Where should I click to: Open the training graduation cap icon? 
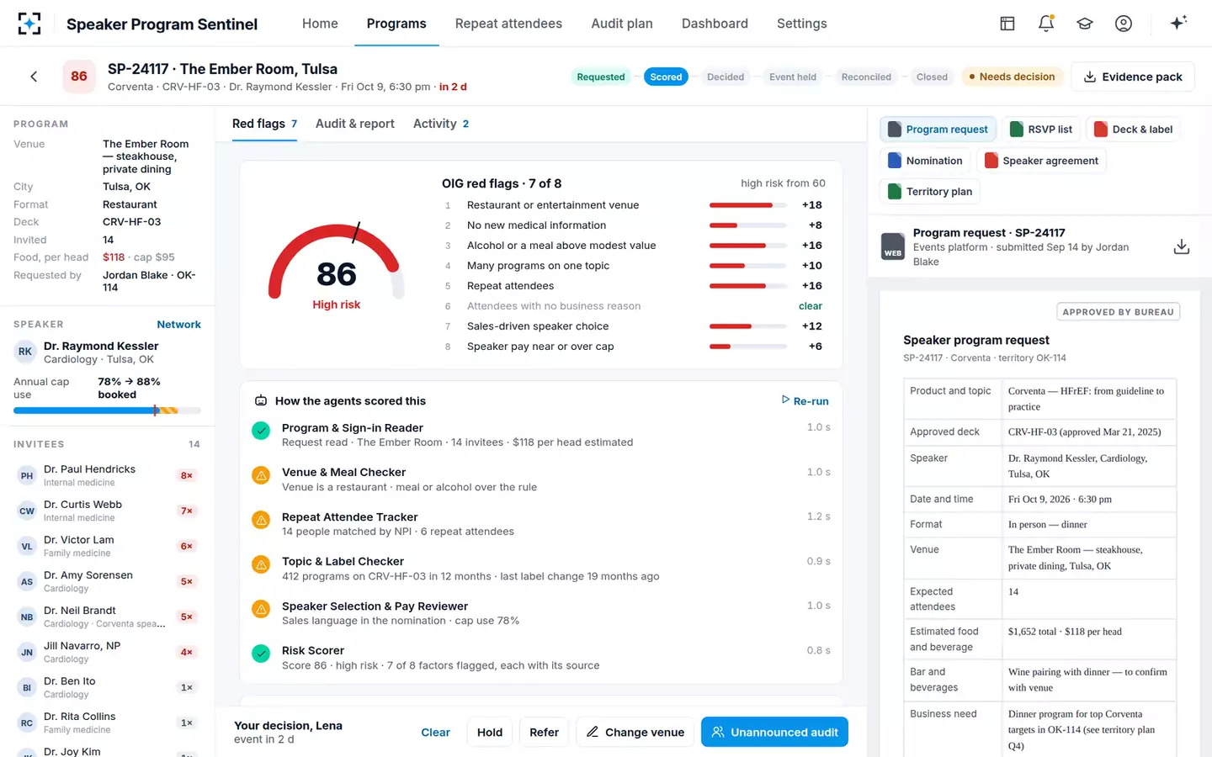pyautogui.click(x=1085, y=24)
